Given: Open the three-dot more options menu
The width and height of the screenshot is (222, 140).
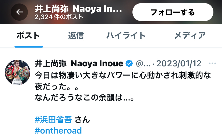Looking at the screenshot, I should 212,63.
